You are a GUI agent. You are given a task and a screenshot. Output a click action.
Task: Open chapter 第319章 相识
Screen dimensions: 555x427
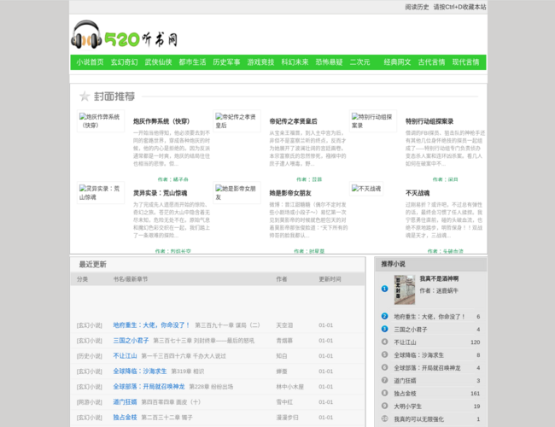coord(187,371)
